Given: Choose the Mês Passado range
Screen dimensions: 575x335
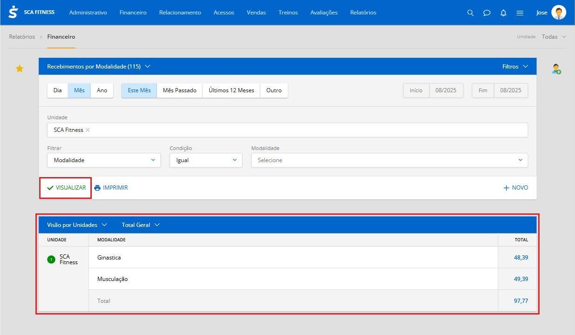Looking at the screenshot, I should pos(179,90).
